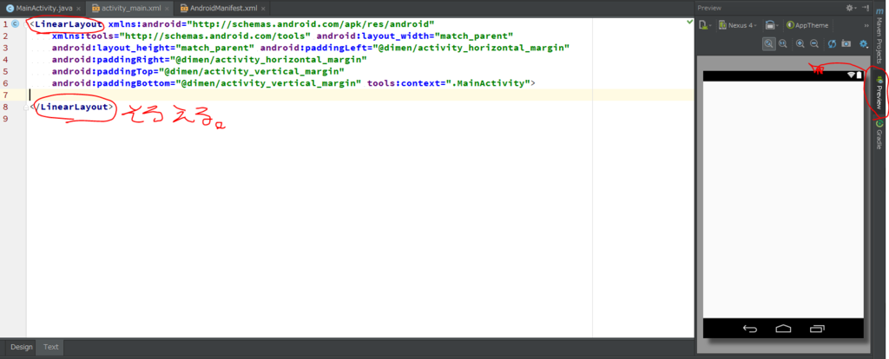889x359 pixels.
Task: Click the class gutter icon on line 1
Action: [16, 23]
